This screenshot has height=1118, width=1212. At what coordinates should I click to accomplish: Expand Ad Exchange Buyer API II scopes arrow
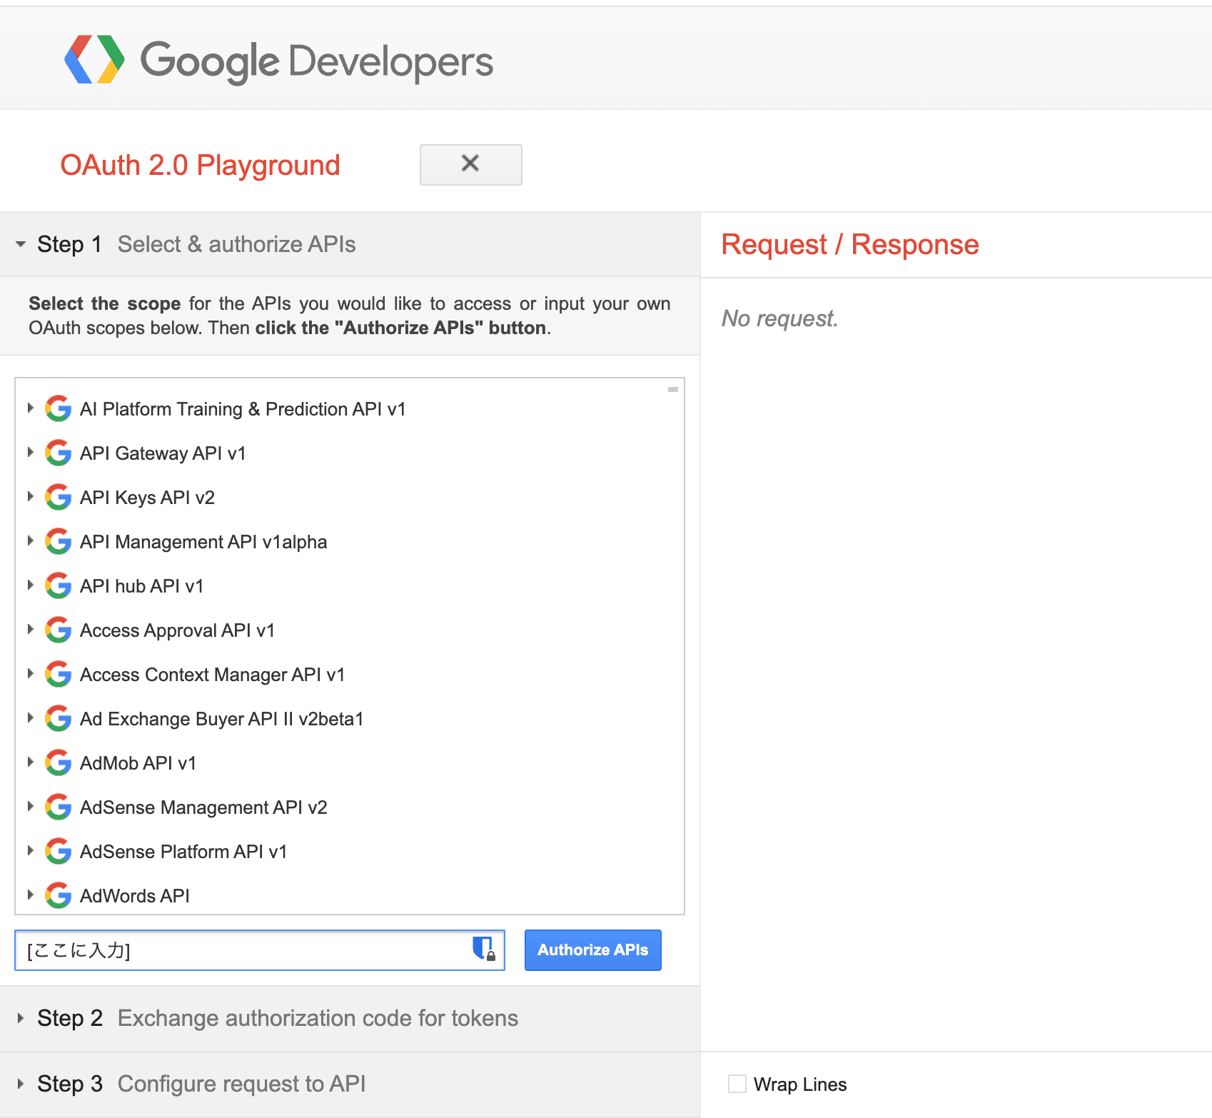30,717
